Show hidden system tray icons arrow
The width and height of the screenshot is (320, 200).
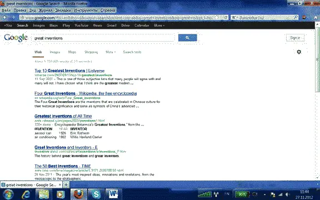[x=264, y=194]
